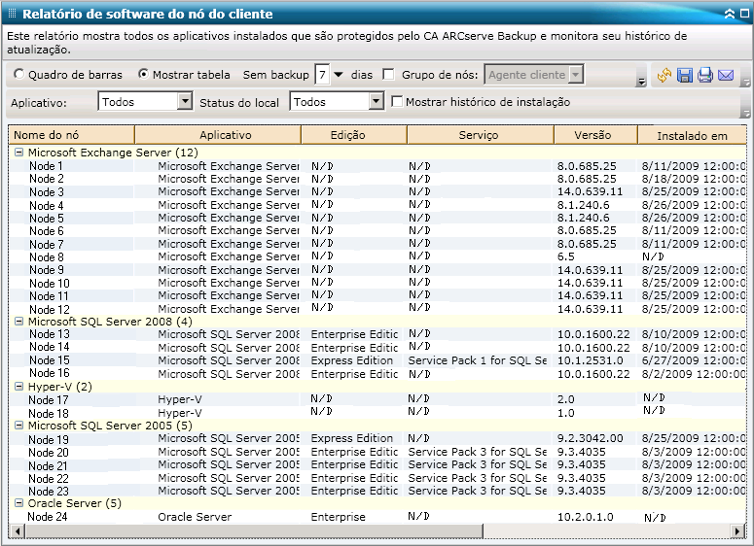Check Mostrar histórico de instalação
Screen dimensions: 754x546
(397, 102)
